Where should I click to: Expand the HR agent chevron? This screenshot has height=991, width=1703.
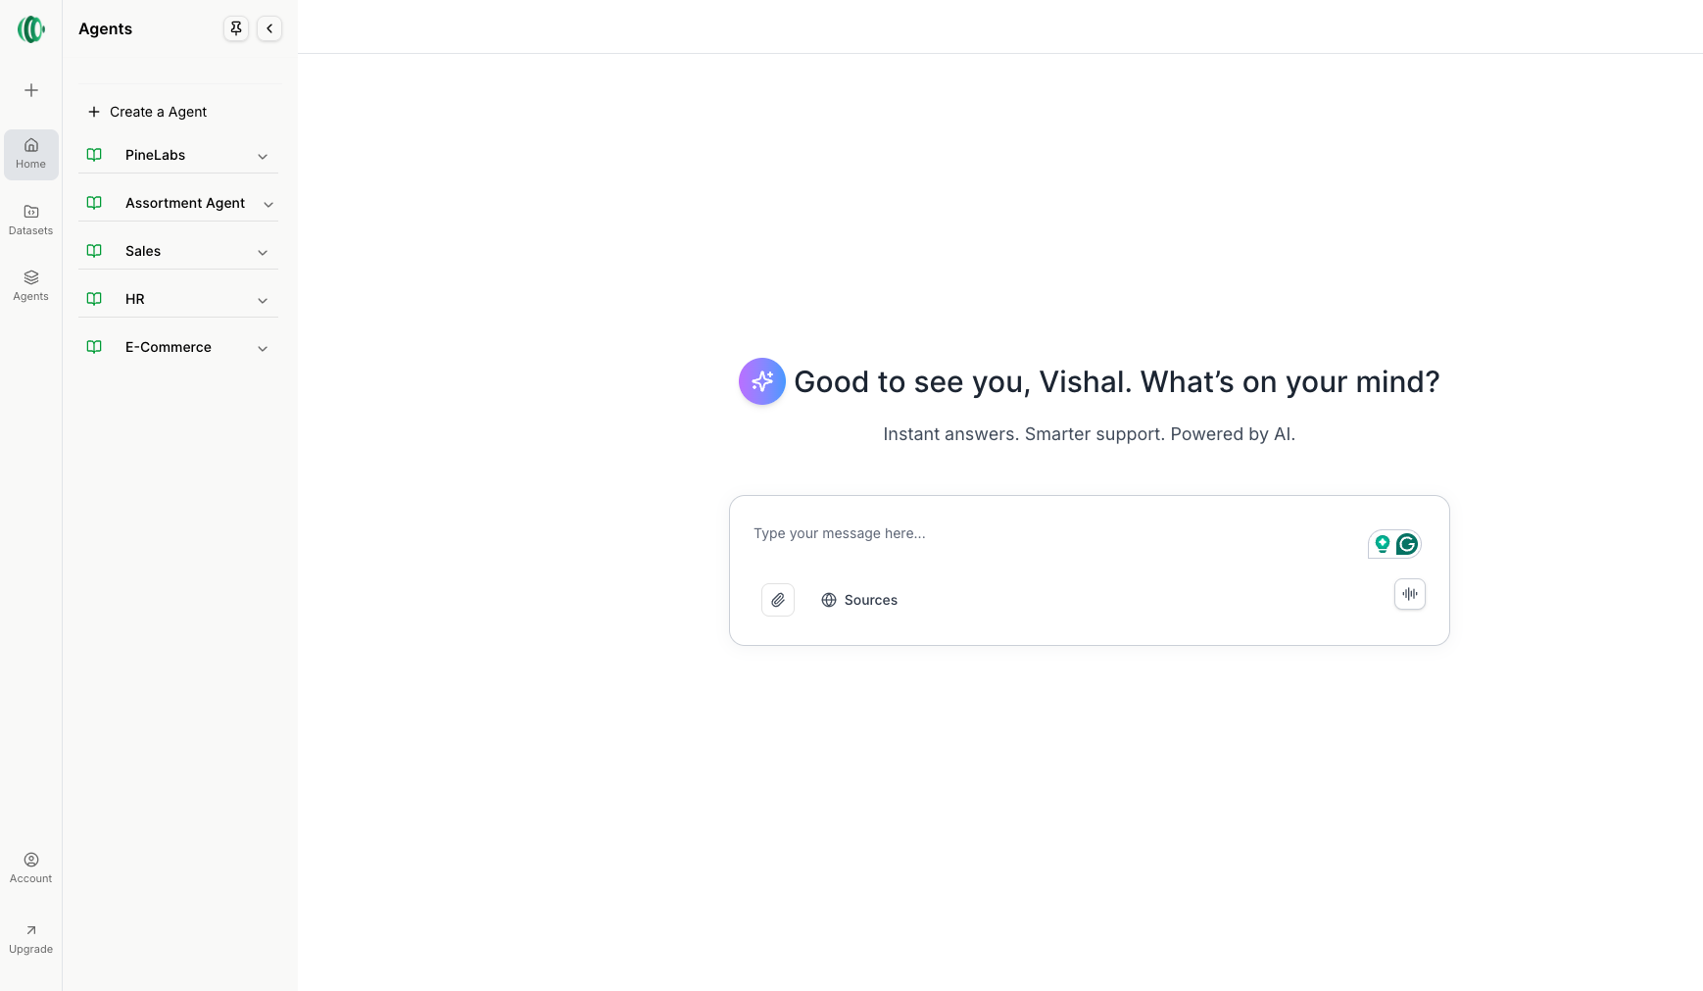pyautogui.click(x=263, y=300)
